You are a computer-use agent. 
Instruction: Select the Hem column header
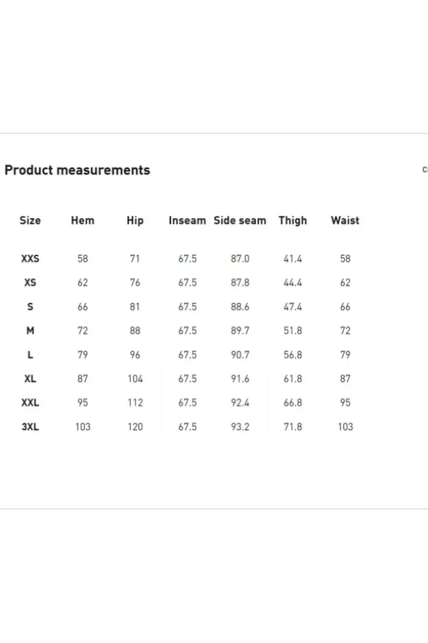(83, 220)
